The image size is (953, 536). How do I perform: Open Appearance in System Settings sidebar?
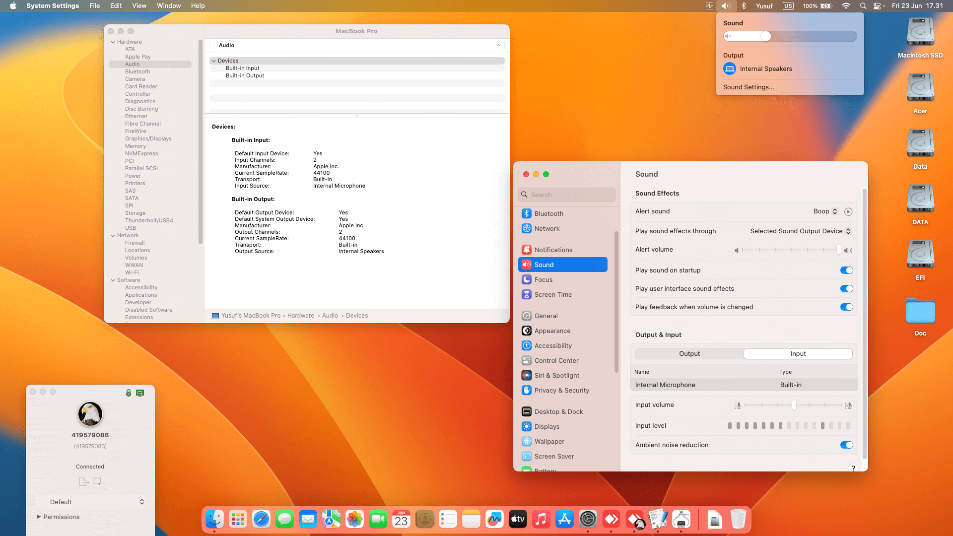click(563, 331)
